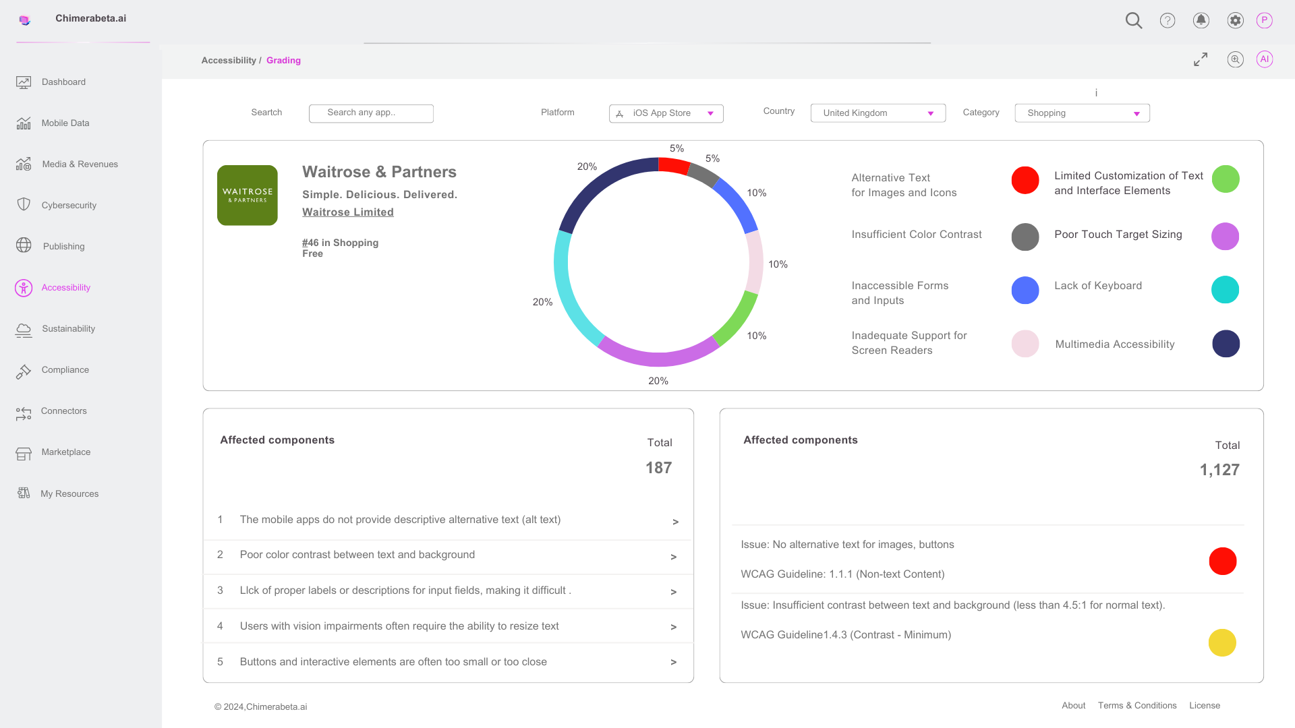Click red dot beside WCAG 1.1.1 issue
The height and width of the screenshot is (728, 1295).
coord(1222,561)
